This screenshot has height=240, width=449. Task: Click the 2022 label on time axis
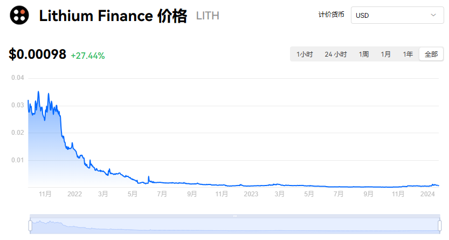click(x=74, y=194)
